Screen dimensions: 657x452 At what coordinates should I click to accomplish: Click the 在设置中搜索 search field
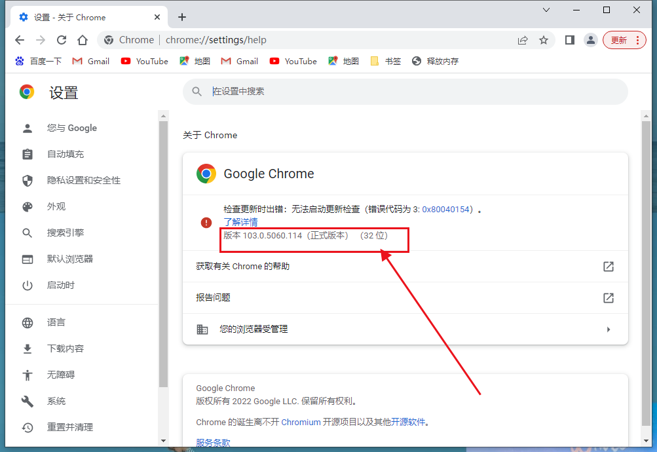pyautogui.click(x=405, y=91)
